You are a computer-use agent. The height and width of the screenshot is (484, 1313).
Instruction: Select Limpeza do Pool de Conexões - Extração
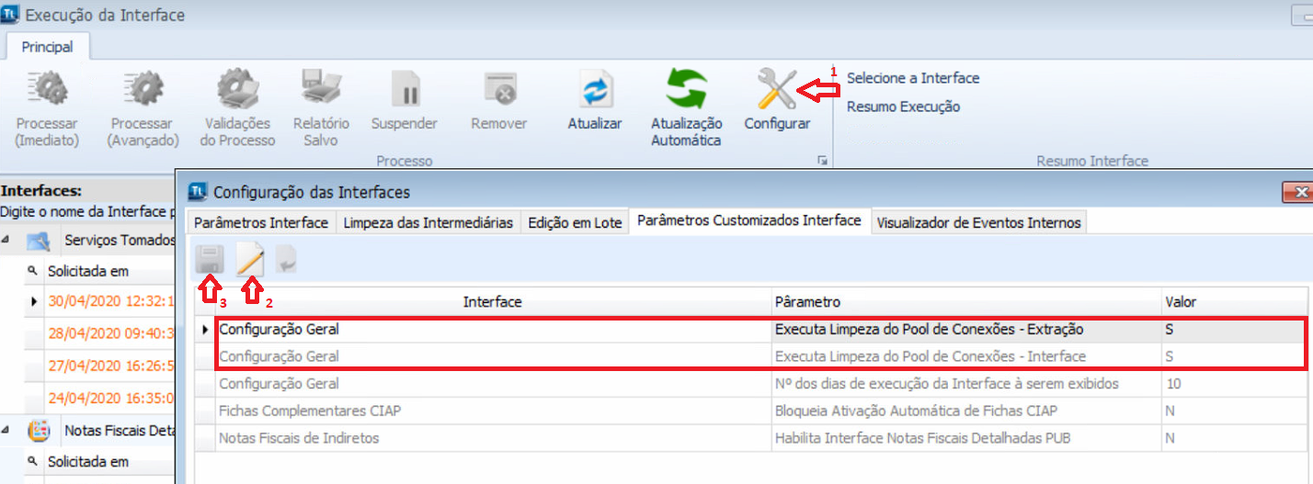pyautogui.click(x=966, y=329)
